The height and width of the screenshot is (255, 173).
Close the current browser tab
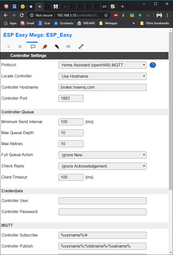[40, 6]
